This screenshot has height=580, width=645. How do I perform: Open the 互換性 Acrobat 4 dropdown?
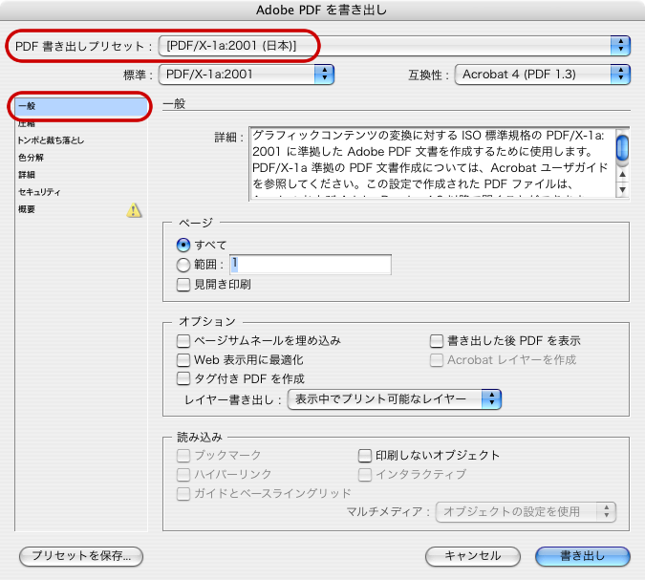[542, 75]
